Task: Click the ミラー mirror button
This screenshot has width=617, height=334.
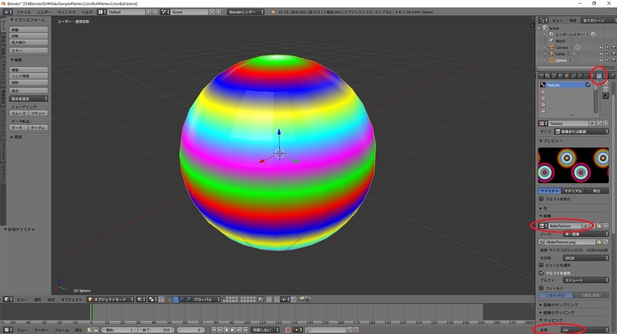Action: click(29, 51)
